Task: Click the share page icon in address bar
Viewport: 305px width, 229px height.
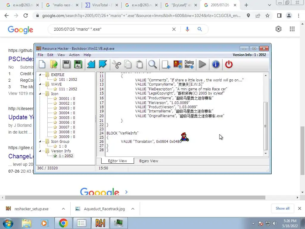Action: (258, 16)
